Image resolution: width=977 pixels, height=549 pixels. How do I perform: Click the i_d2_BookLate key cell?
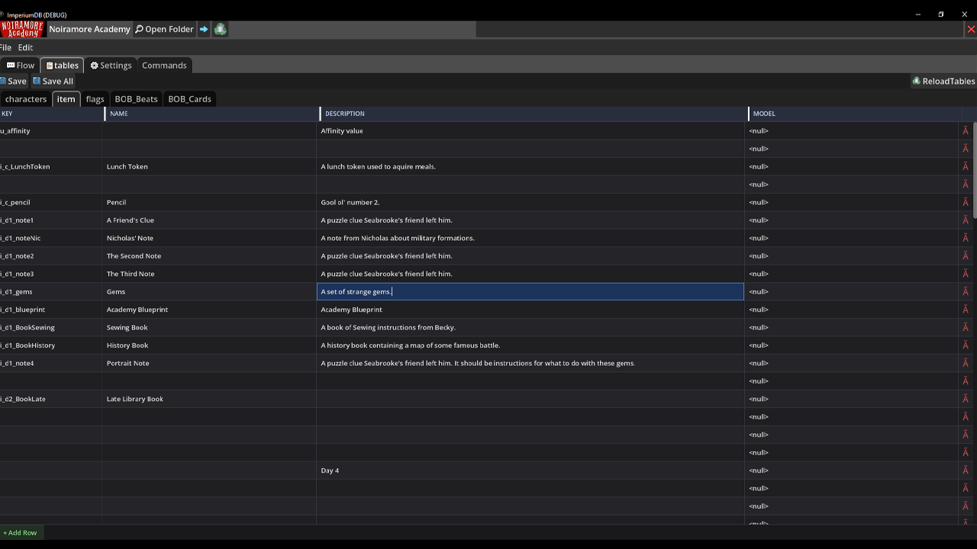click(51, 399)
